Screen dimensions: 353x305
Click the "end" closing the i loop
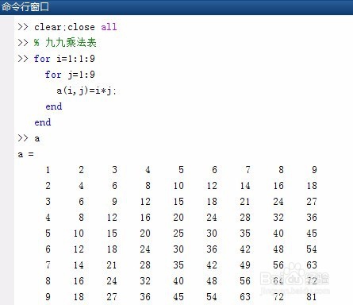point(43,122)
